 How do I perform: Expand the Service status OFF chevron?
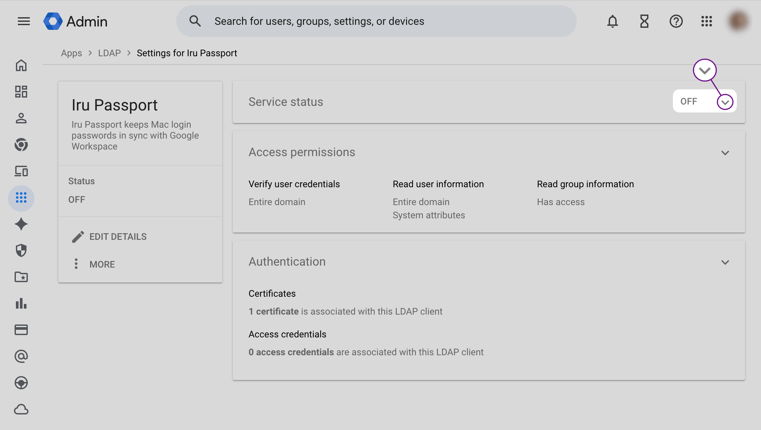pyautogui.click(x=725, y=102)
